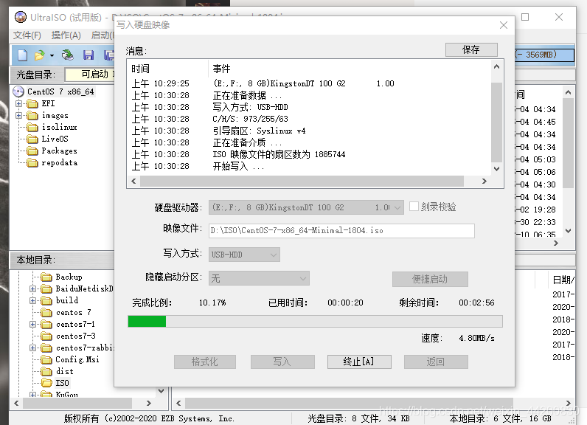Select the Packages folder icon
This screenshot has width=587, height=425.
(x=32, y=151)
